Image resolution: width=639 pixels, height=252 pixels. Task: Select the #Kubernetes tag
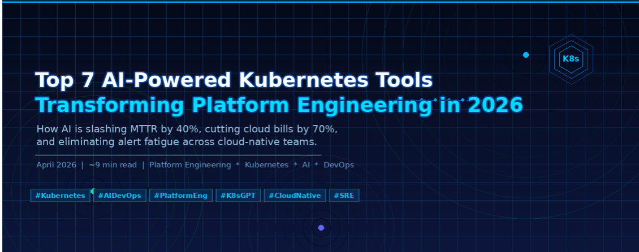(x=61, y=195)
